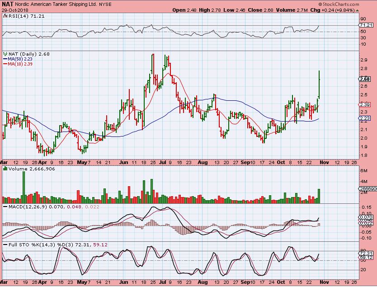Click the May label on the bottom date axis

[82, 282]
